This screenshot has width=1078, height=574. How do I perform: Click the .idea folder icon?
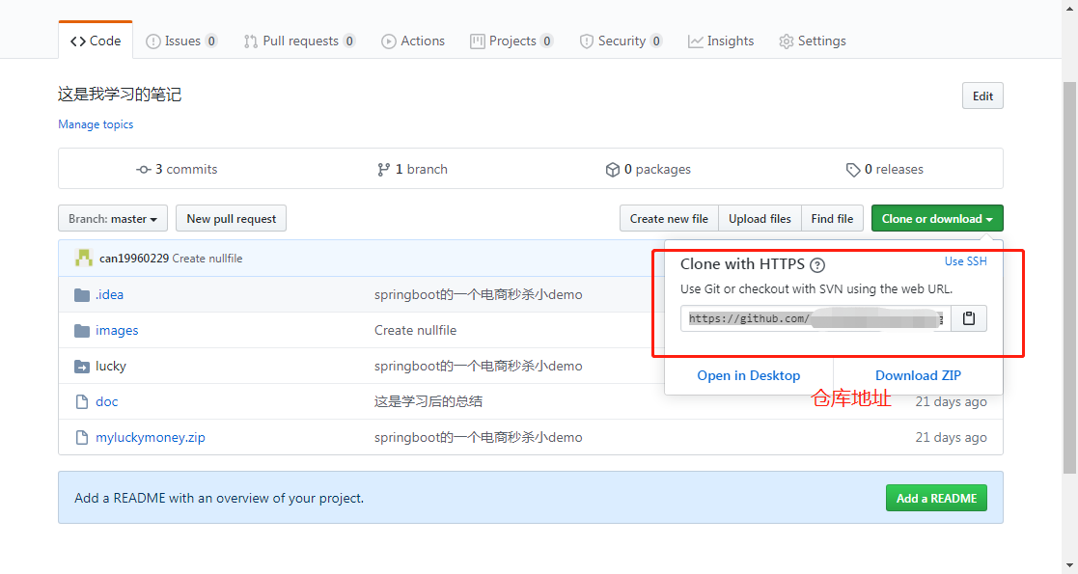click(x=82, y=295)
